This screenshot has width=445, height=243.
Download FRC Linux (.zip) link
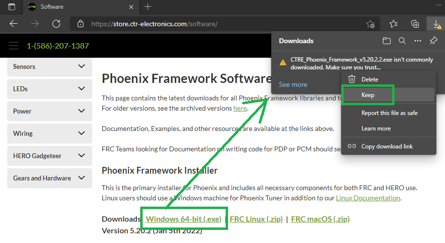pyautogui.click(x=256, y=219)
